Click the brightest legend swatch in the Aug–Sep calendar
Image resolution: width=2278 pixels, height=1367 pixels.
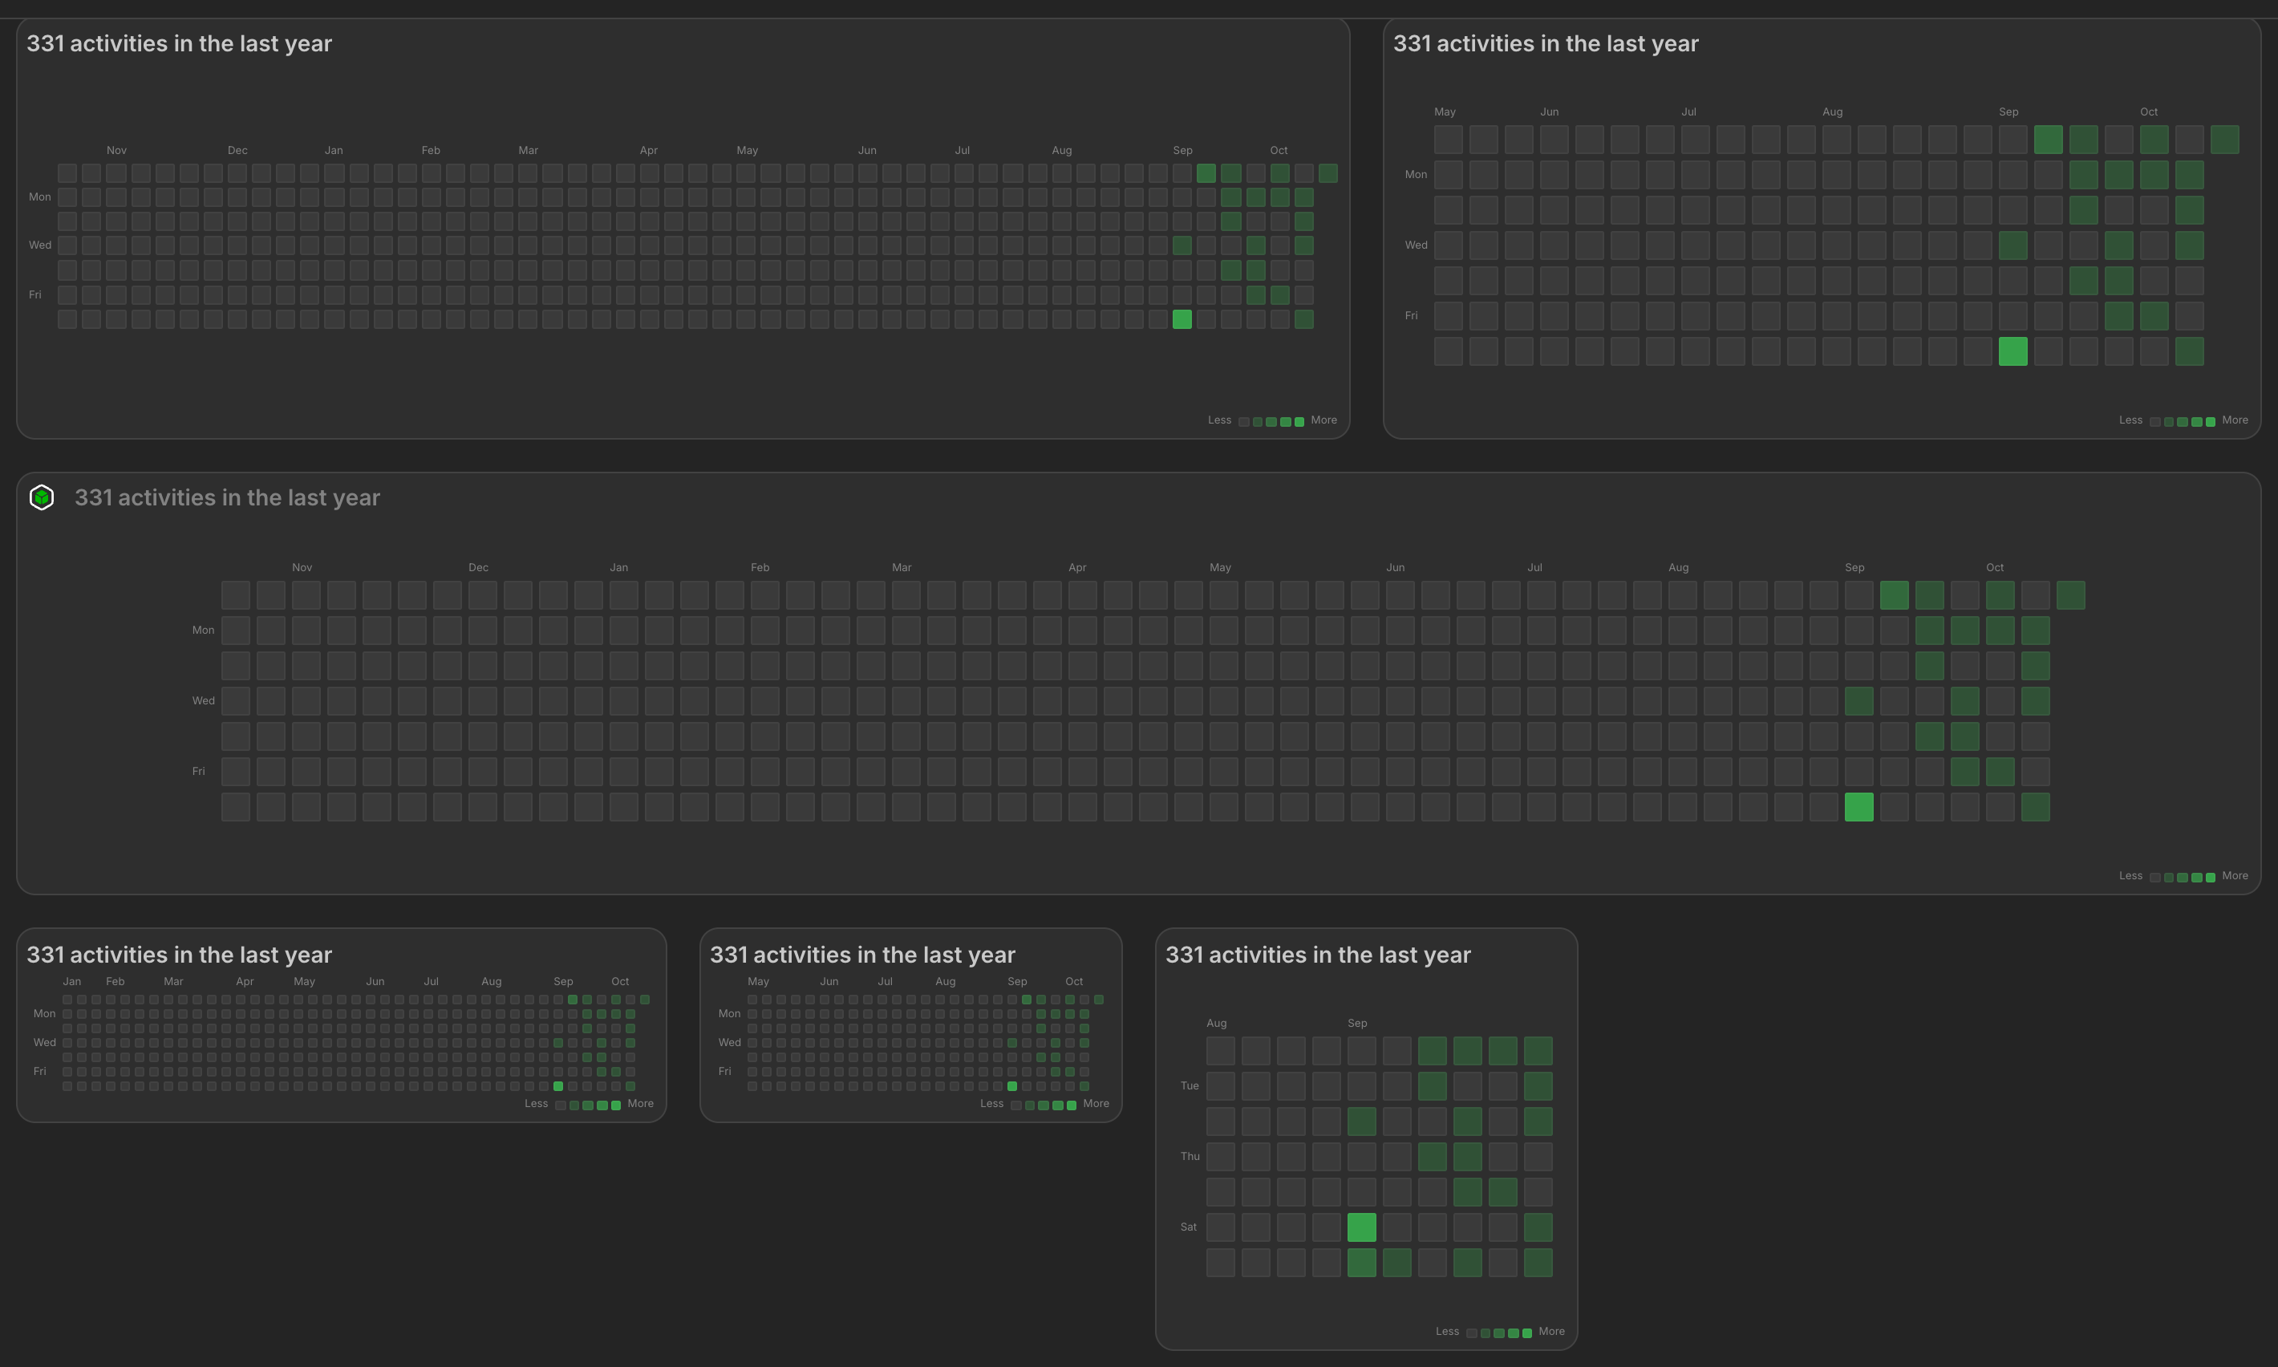pos(1526,1333)
